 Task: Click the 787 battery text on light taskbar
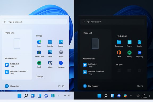[69, 96]
